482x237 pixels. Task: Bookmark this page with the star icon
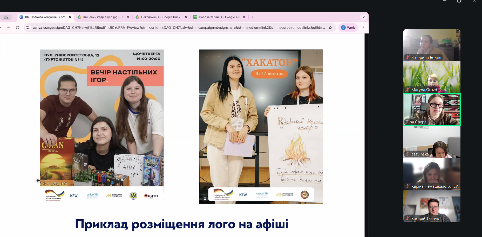(330, 28)
